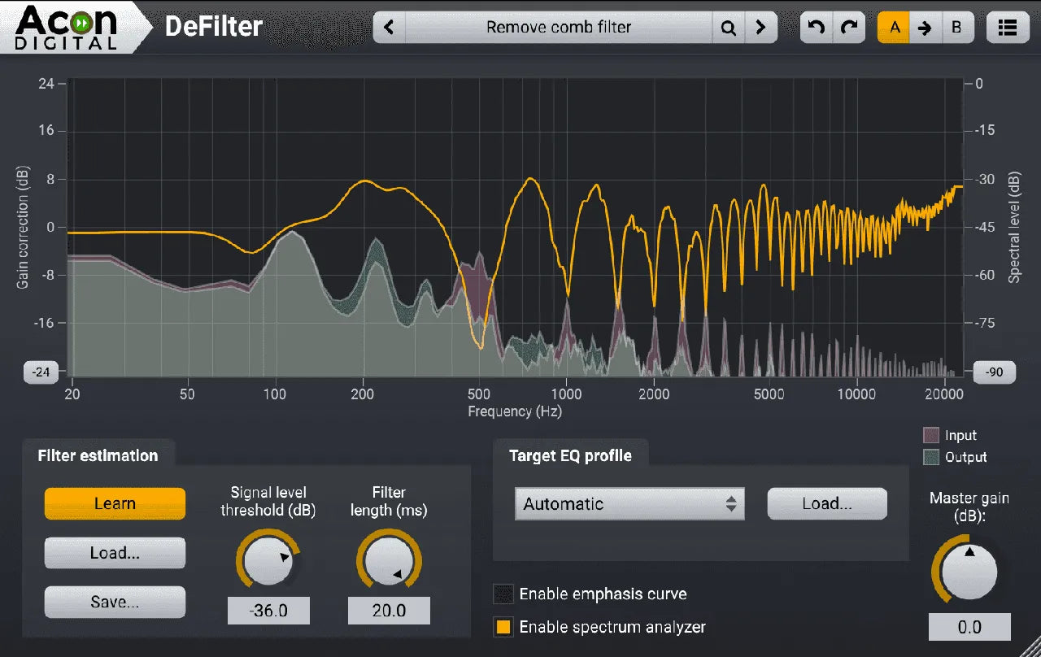Save the estimated filter
This screenshot has height=657, width=1041.
coord(114,602)
